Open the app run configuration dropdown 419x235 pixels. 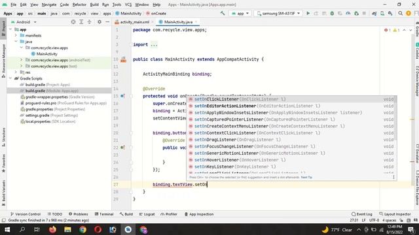(x=240, y=13)
